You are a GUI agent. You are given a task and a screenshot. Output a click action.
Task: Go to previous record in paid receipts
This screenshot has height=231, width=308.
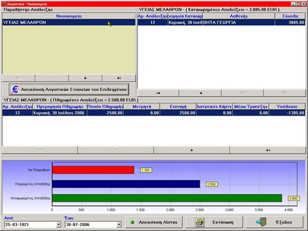pos(115,150)
